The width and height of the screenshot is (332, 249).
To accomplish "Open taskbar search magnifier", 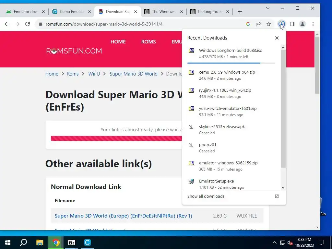I will [23, 243].
